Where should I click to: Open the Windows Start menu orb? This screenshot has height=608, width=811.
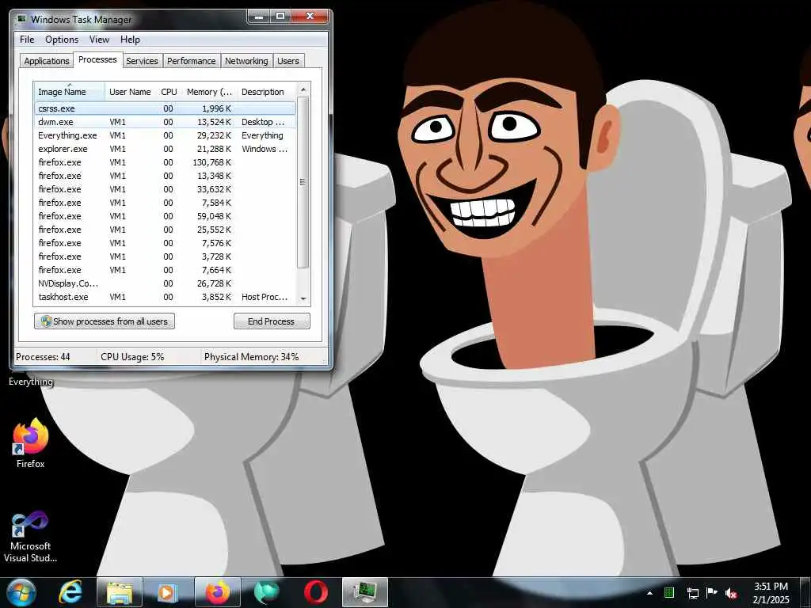[21, 592]
